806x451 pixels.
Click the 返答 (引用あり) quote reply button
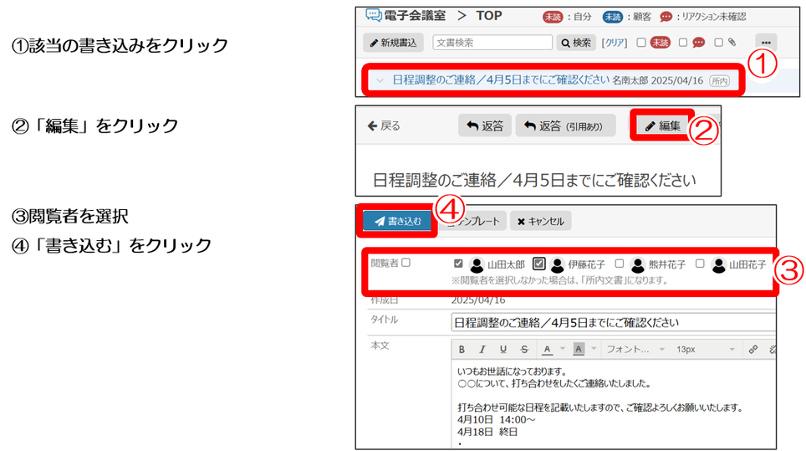tap(564, 126)
